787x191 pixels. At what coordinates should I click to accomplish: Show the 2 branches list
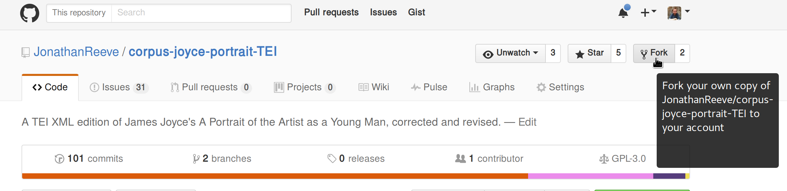coord(222,159)
